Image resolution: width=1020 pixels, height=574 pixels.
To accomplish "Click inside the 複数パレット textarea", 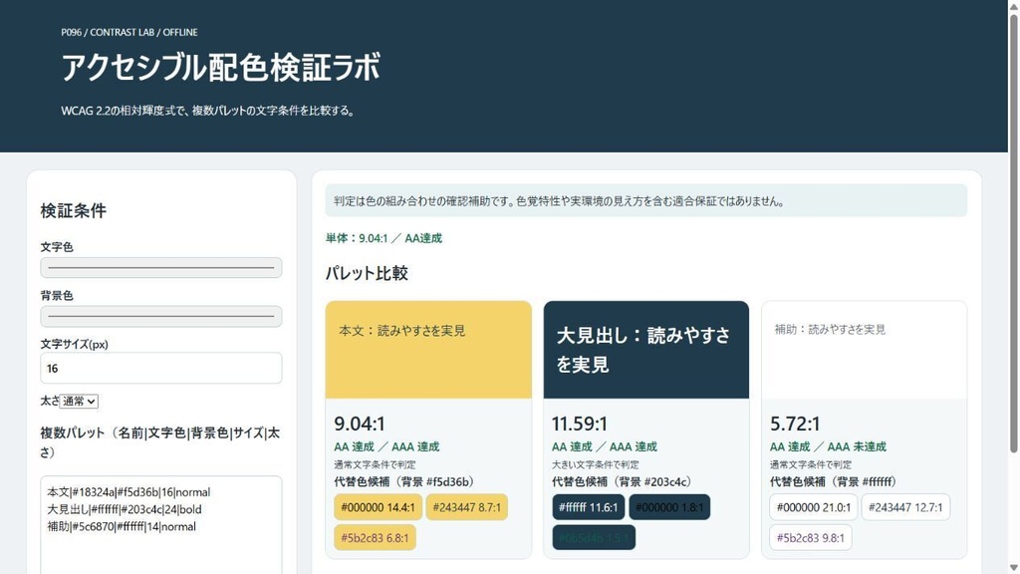I will click(161, 526).
